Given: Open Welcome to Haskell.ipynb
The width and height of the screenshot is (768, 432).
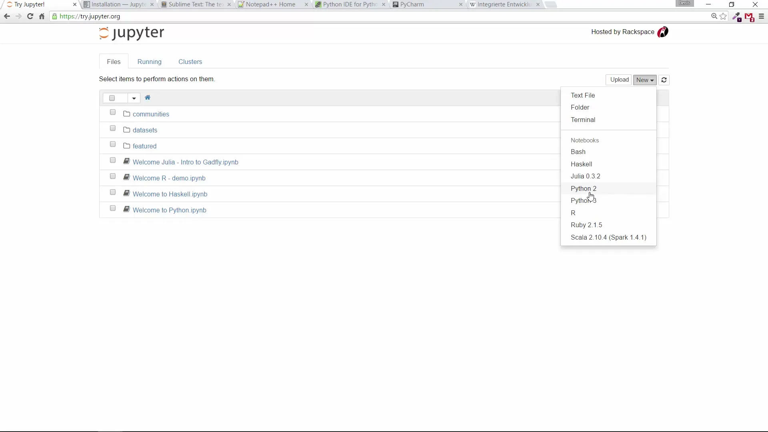Looking at the screenshot, I should pos(170,194).
